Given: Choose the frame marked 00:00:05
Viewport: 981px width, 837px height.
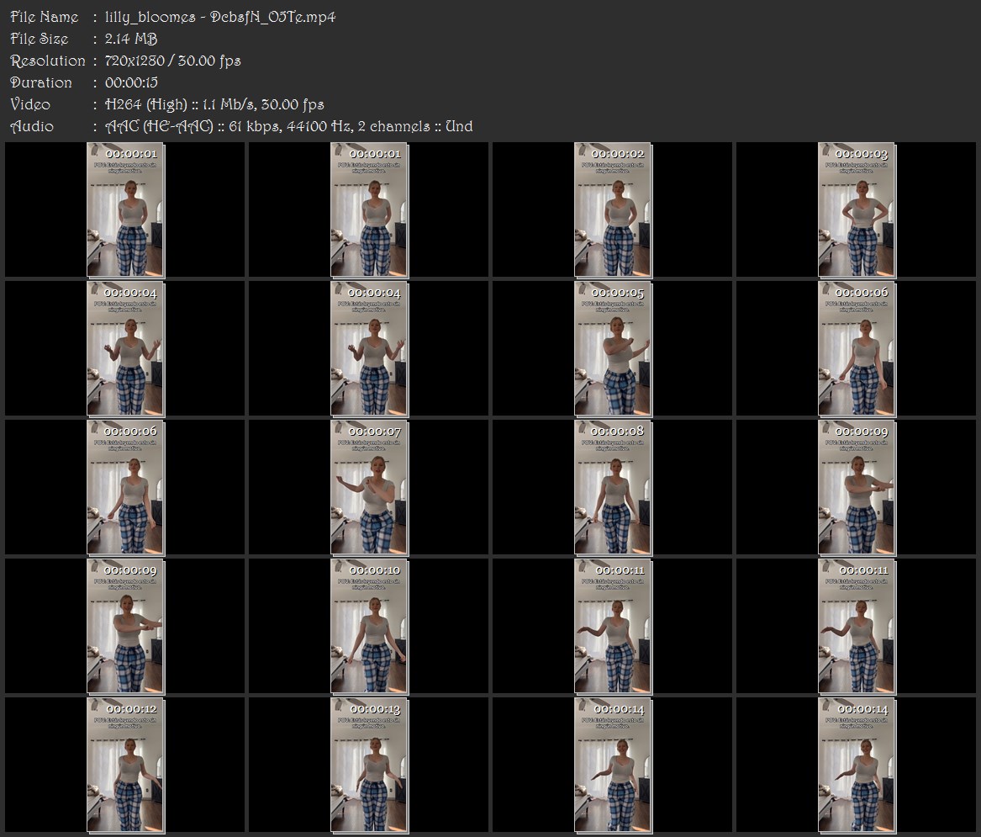Looking at the screenshot, I should pos(613,349).
